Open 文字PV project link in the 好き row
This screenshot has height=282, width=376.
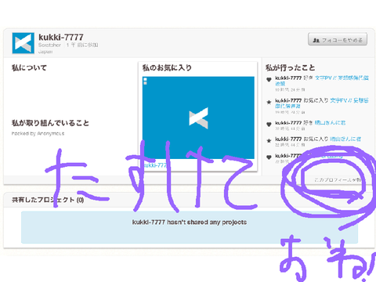[x=322, y=81]
